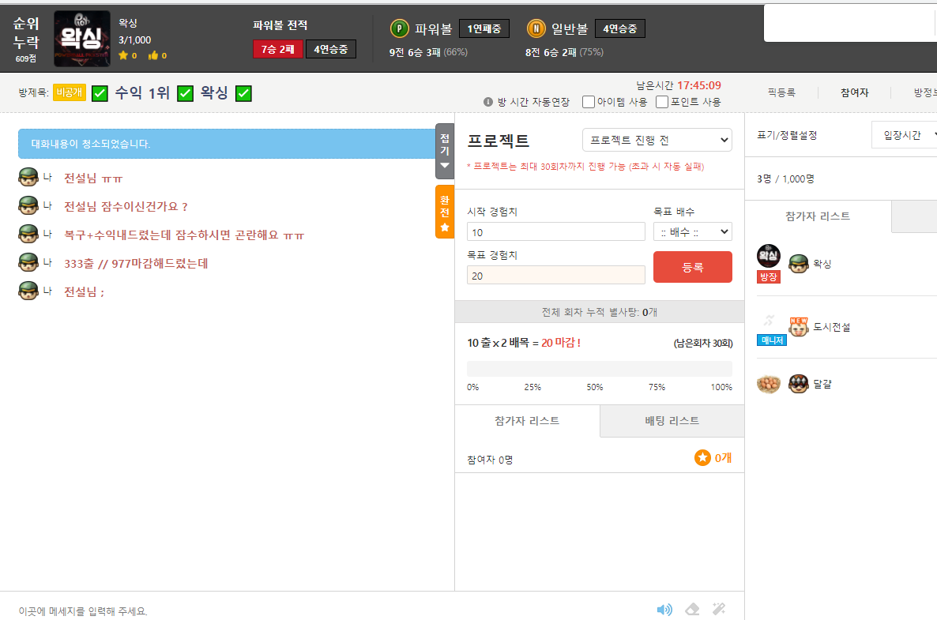Screen dimensions: 937x620
Task: Click the 방장 red badge
Action: point(769,276)
